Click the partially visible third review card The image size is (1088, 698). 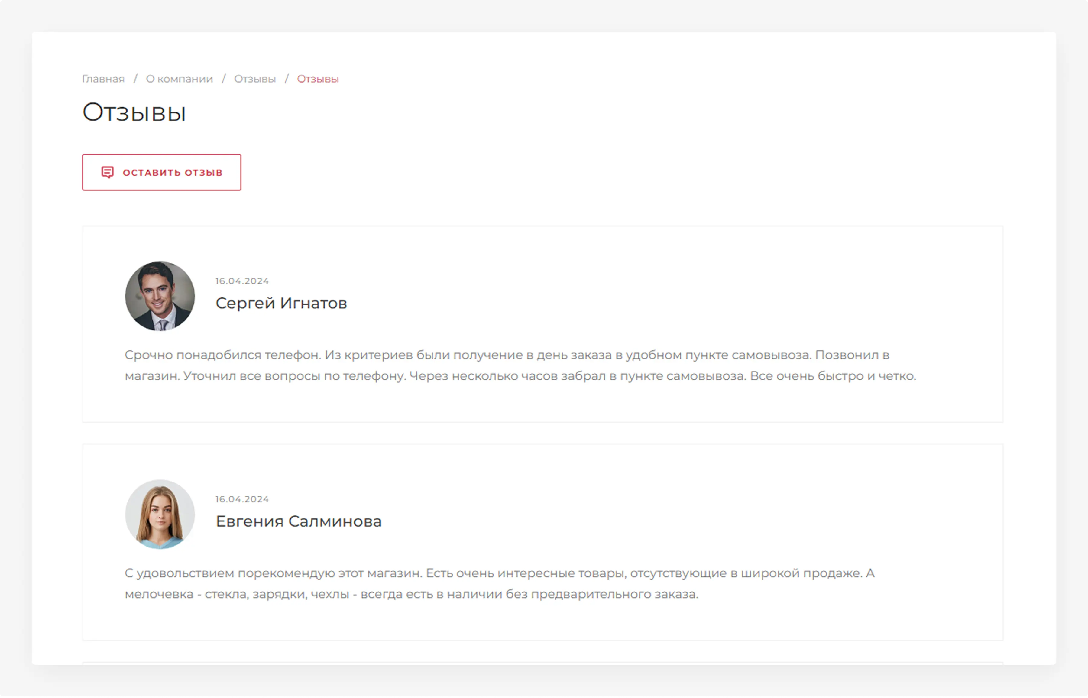pos(542,663)
